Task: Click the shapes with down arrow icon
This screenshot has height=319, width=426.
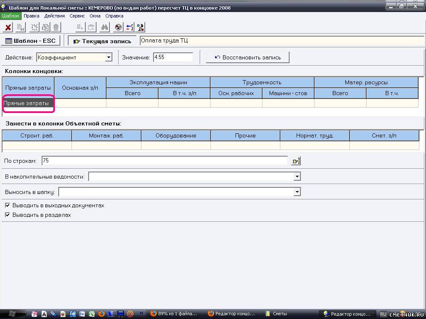Action: (141, 27)
